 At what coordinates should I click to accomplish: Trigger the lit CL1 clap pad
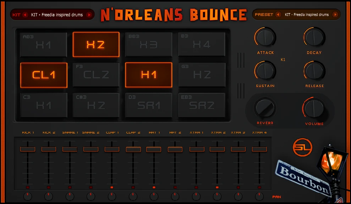[x=44, y=75]
